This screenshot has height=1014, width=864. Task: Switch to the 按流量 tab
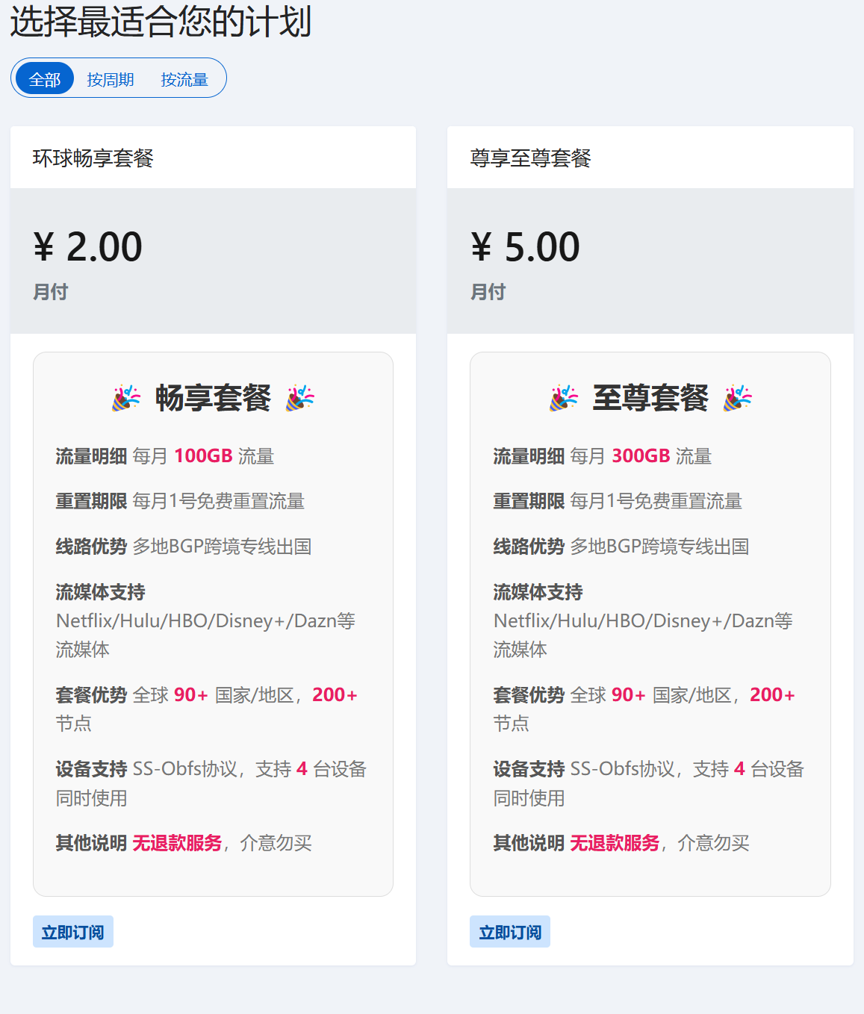184,79
